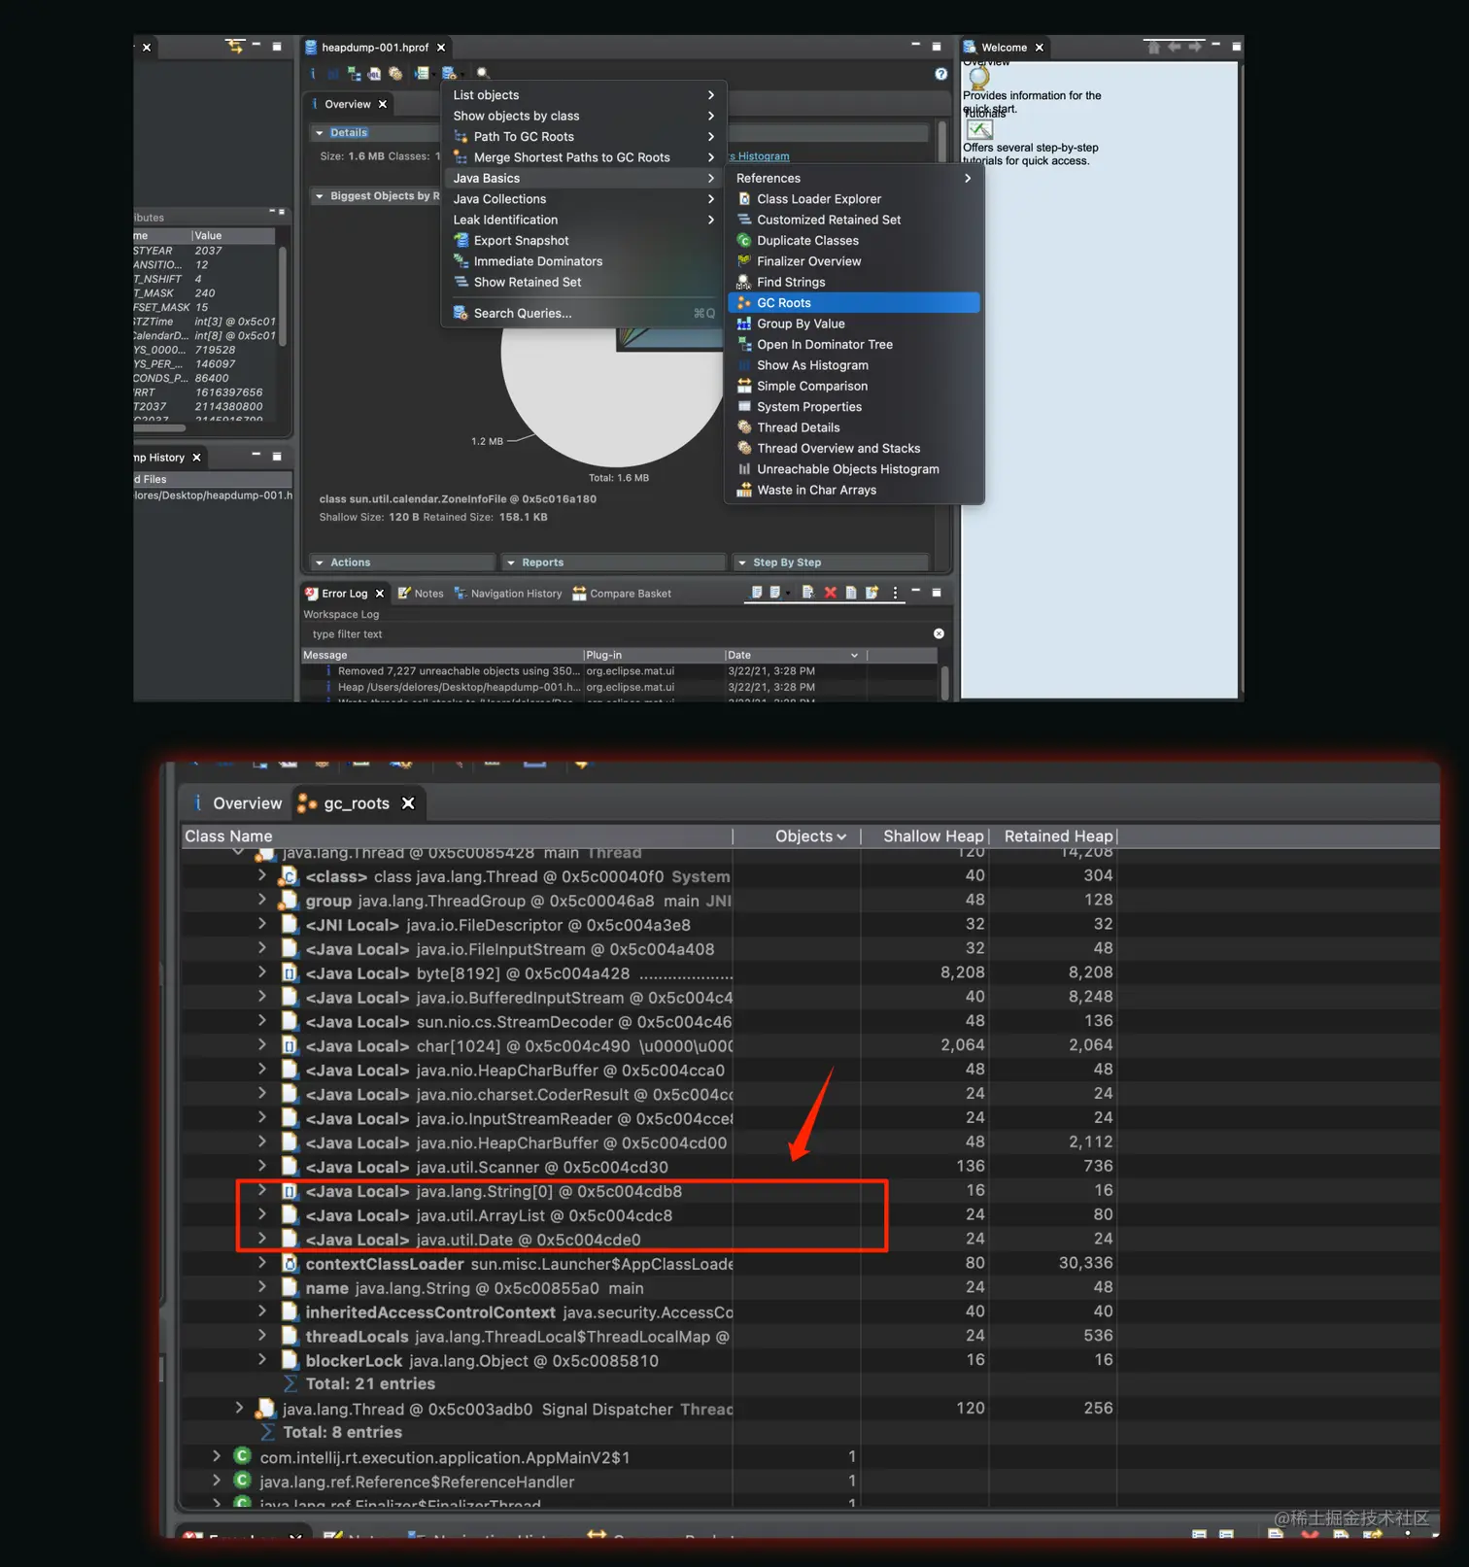Click the attributes panel horizontal scrollbar
This screenshot has height=1567, width=1469.
pyautogui.click(x=159, y=427)
